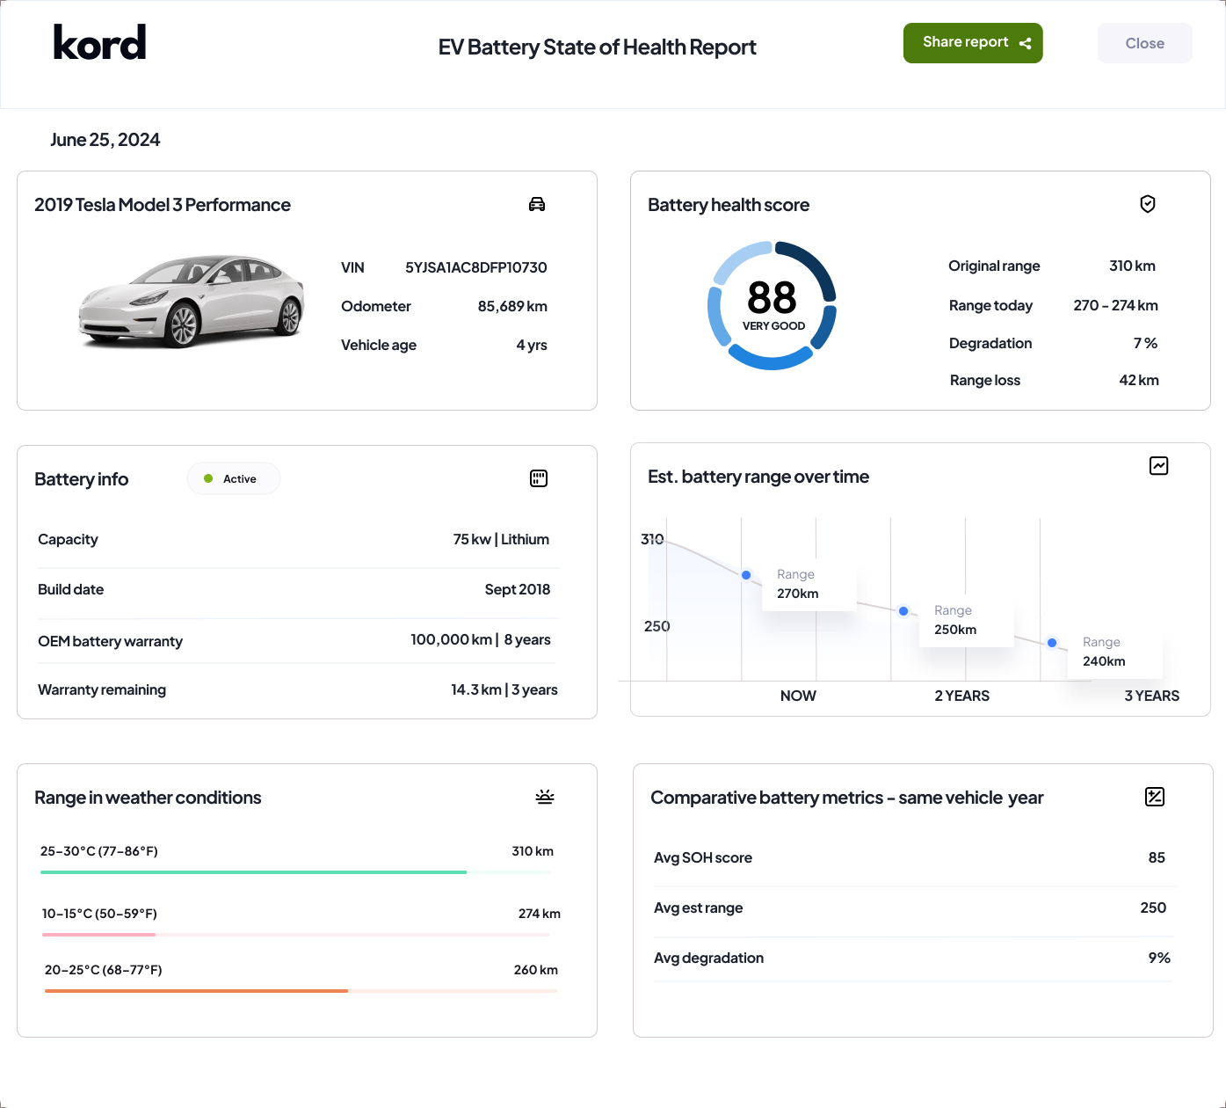Click the car icon on vehicle card

(537, 204)
